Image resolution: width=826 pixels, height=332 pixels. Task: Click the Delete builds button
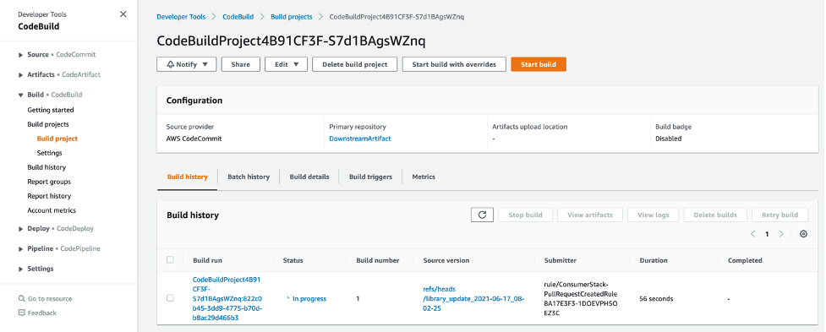pyautogui.click(x=715, y=215)
